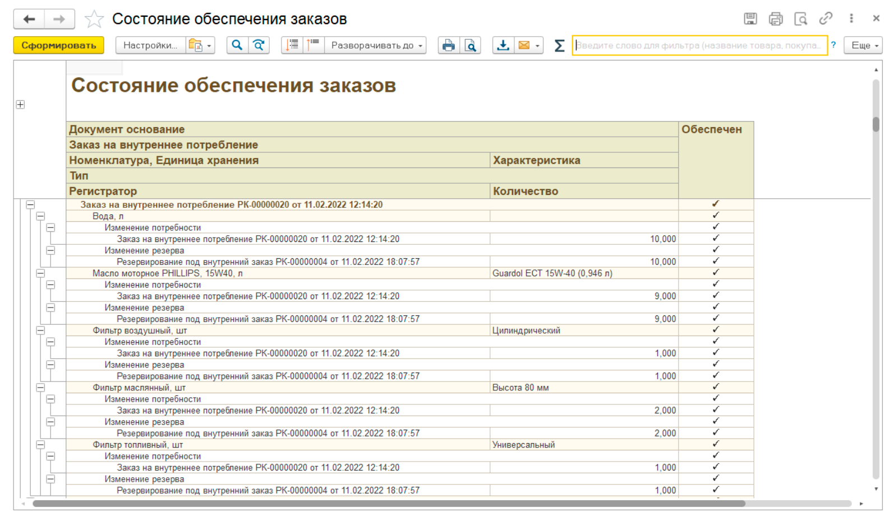Click the blue question mark help icon
The image size is (894, 517).
833,45
